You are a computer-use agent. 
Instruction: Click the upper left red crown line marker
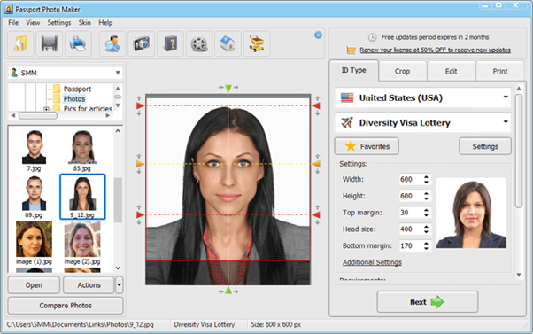[x=140, y=105]
